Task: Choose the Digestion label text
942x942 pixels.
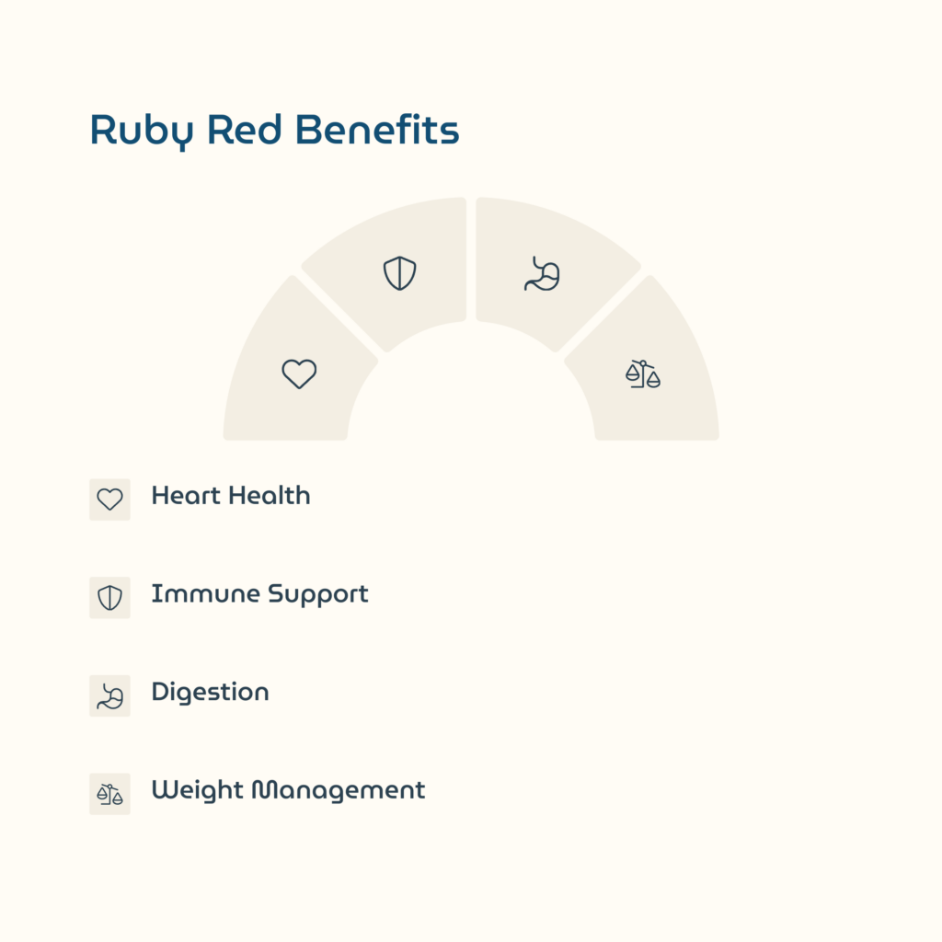Action: 210,692
